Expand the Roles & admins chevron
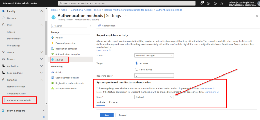 (41, 73)
